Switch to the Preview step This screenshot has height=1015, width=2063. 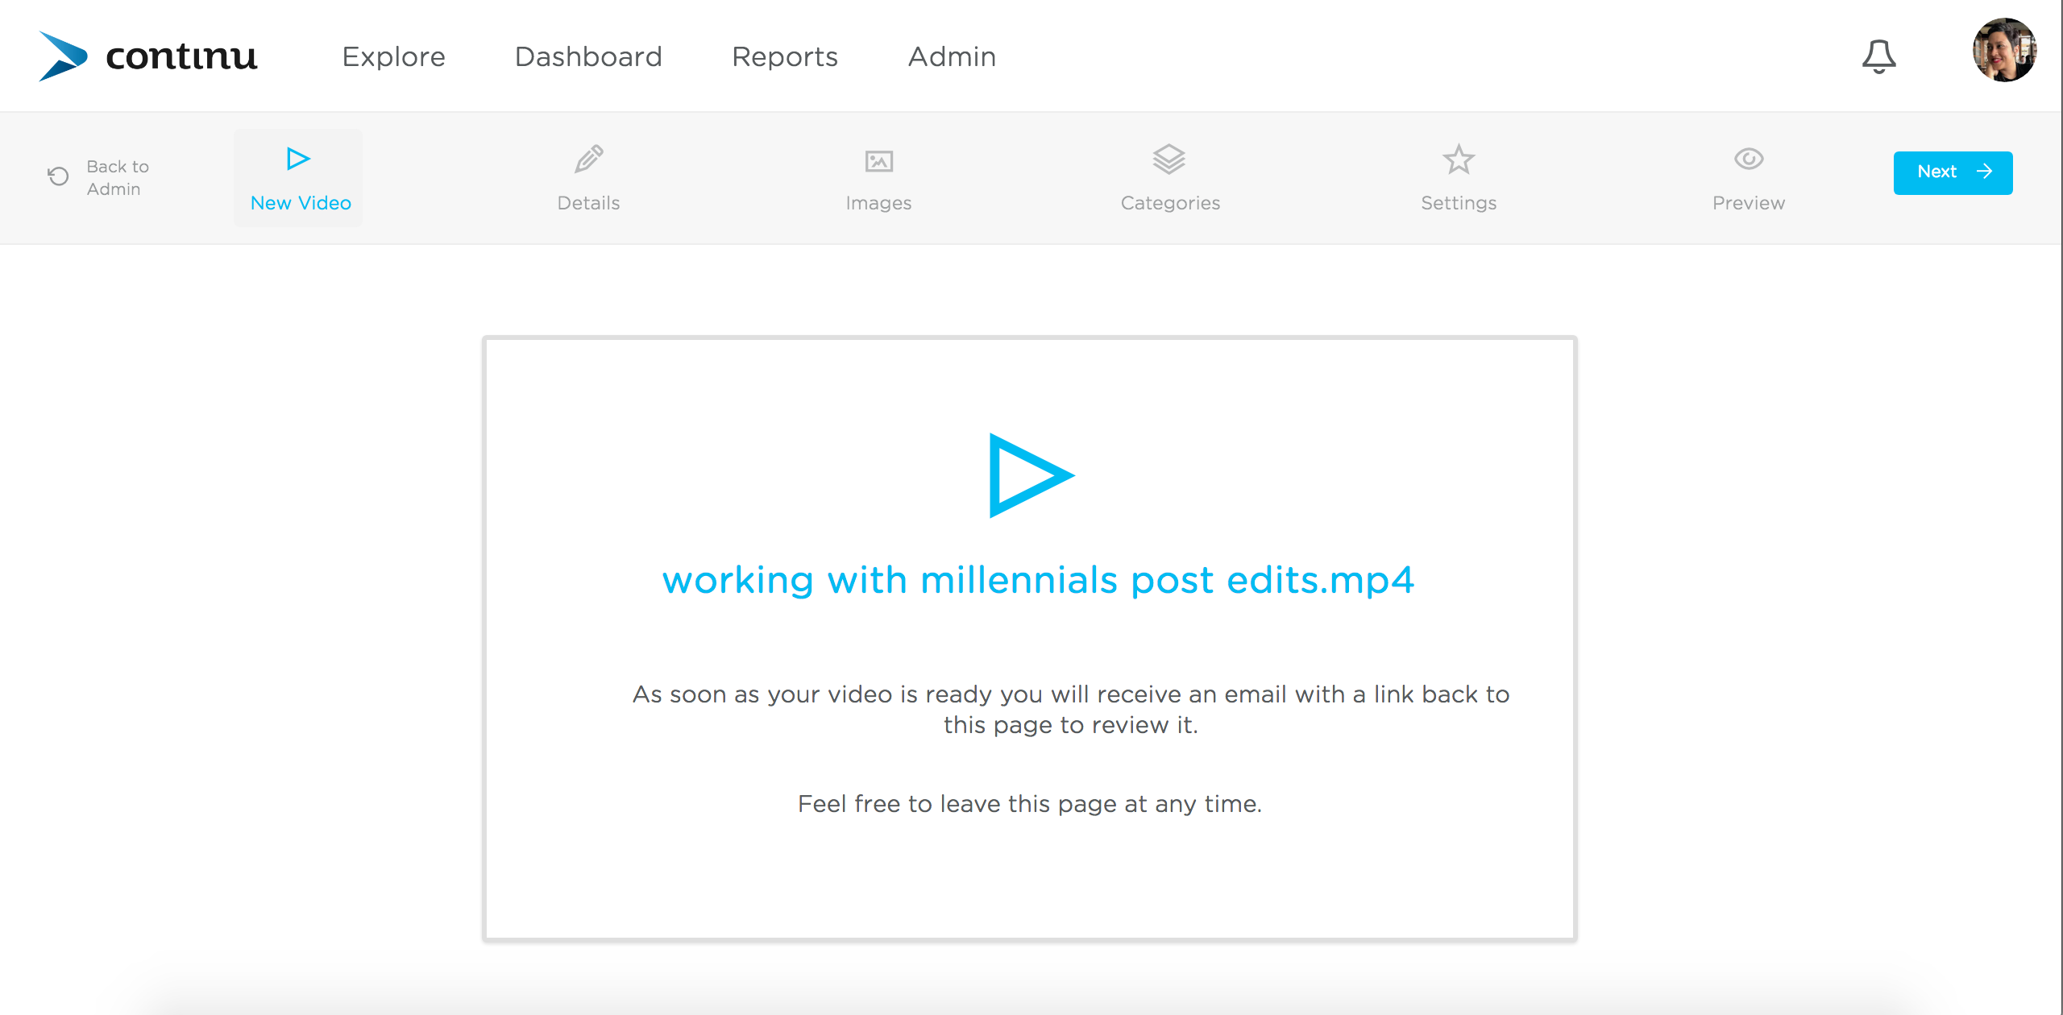(x=1749, y=179)
